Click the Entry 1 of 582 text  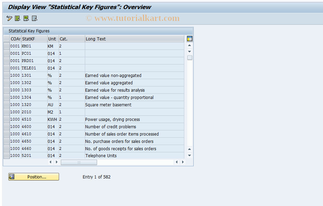click(x=96, y=177)
